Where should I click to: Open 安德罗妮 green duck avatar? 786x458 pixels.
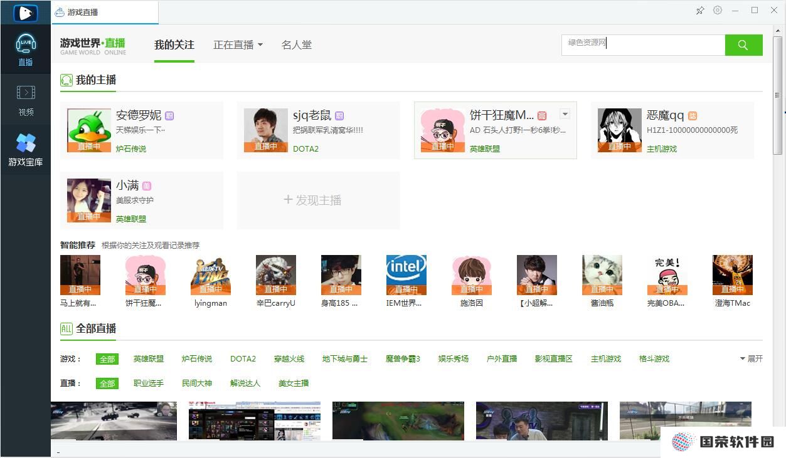89,130
